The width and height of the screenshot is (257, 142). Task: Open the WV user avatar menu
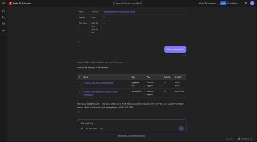[x=252, y=3]
